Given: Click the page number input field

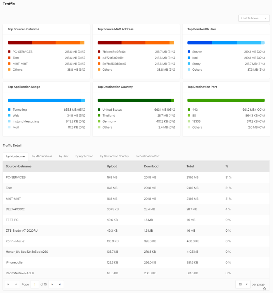Looking at the screenshot, I should pos(34,284).
